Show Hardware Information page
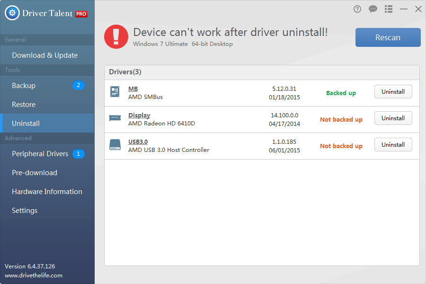Image resolution: width=426 pixels, height=284 pixels. click(47, 192)
